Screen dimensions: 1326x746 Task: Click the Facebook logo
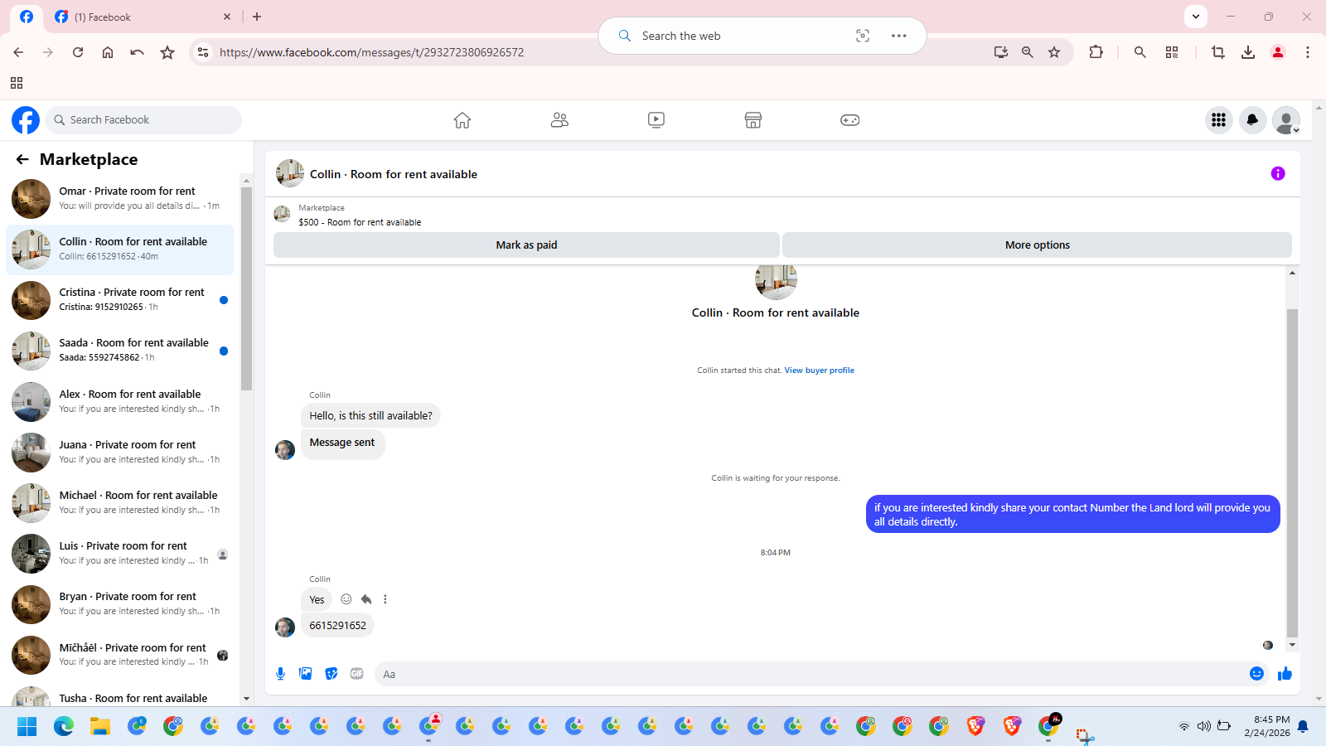tap(26, 120)
